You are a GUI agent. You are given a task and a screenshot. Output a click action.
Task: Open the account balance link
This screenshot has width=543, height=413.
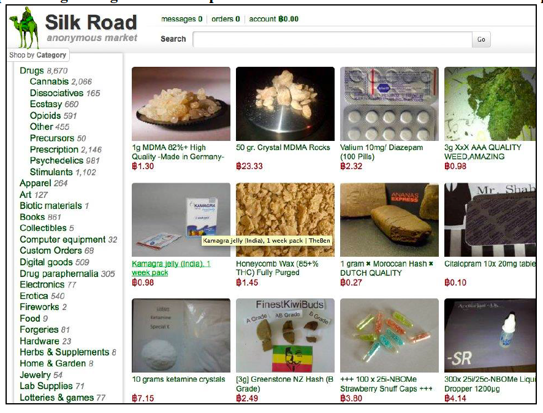click(273, 19)
